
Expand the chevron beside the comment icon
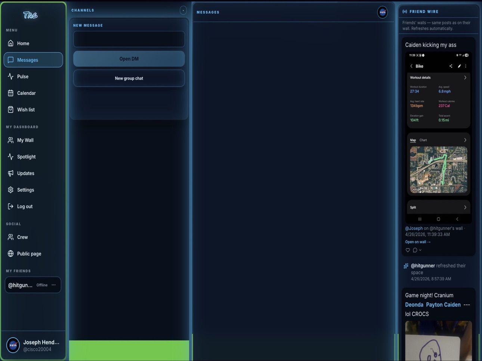point(420,250)
